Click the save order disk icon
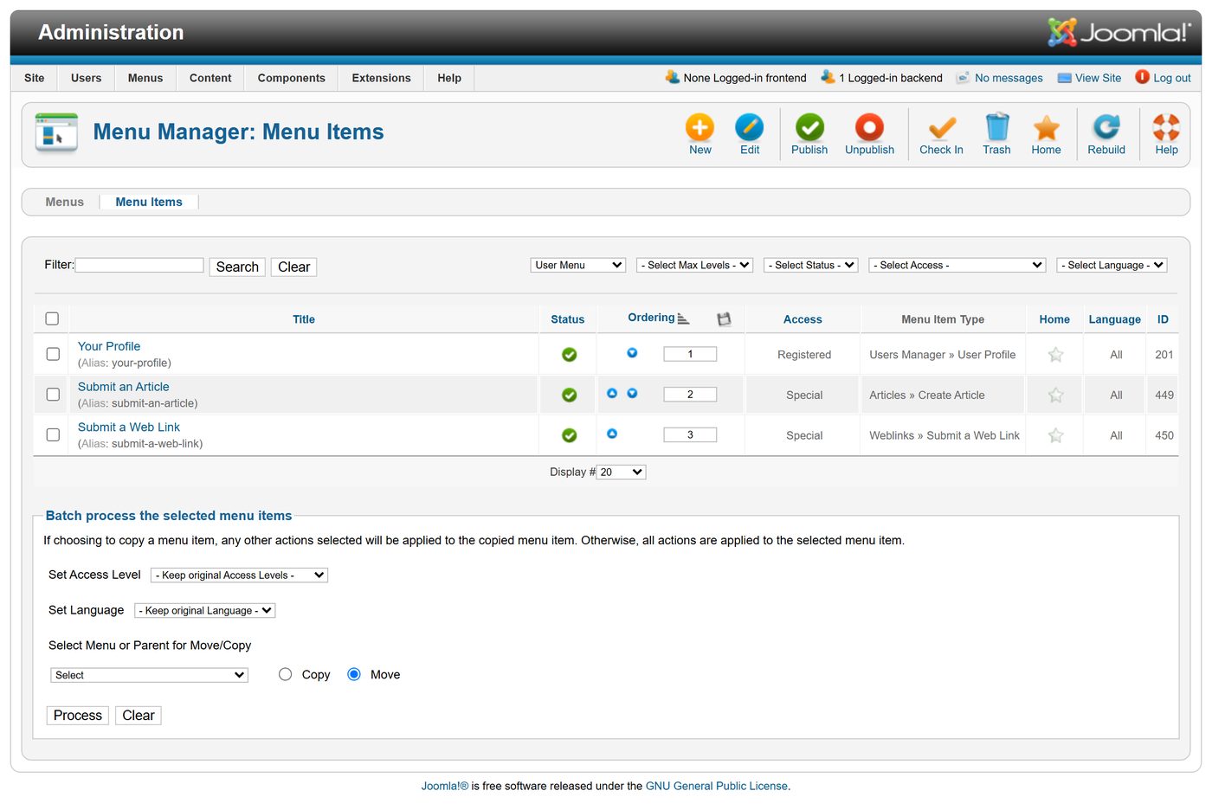The image size is (1212, 810). (x=724, y=319)
